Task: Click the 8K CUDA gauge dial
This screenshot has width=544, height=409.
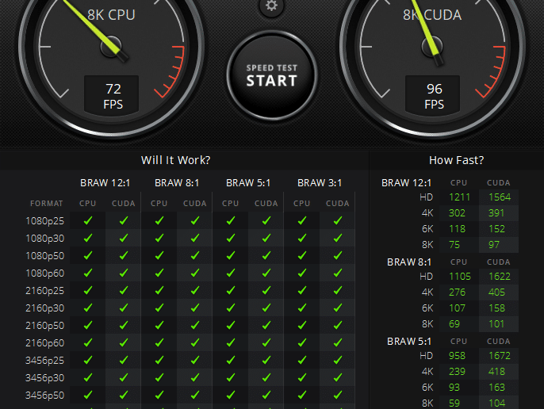Action: (x=432, y=47)
